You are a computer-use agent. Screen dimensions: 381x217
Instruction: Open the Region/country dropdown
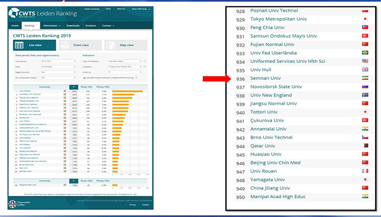58,72
